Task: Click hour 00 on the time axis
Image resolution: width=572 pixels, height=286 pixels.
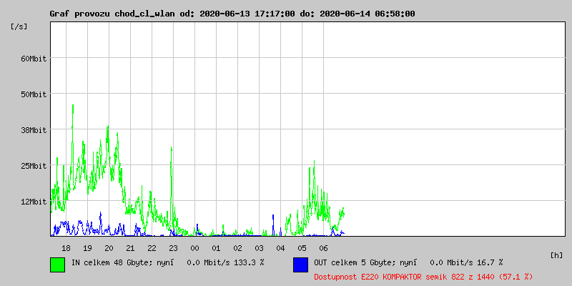Action: tap(194, 248)
